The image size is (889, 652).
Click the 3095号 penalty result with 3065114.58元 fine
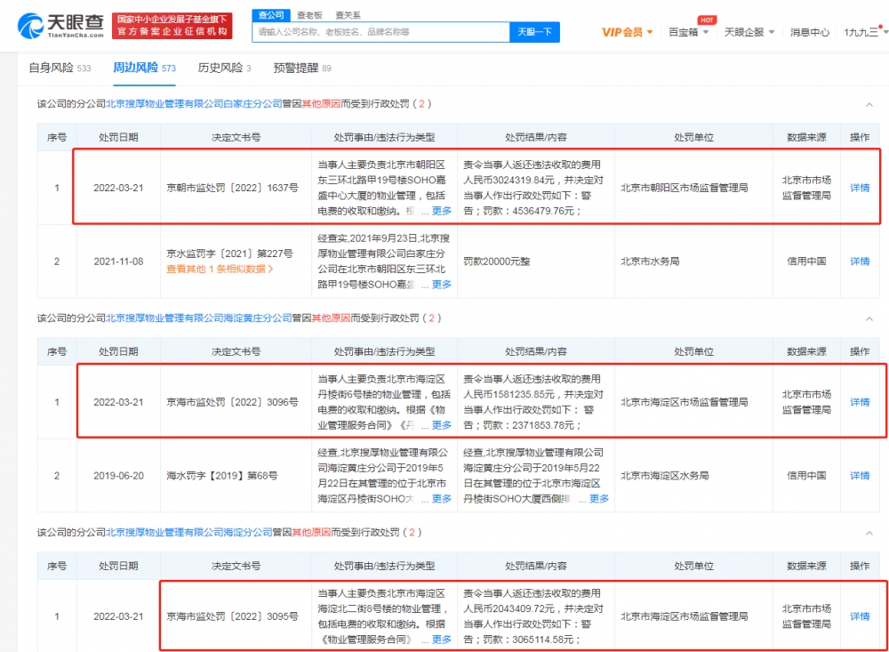[533, 616]
